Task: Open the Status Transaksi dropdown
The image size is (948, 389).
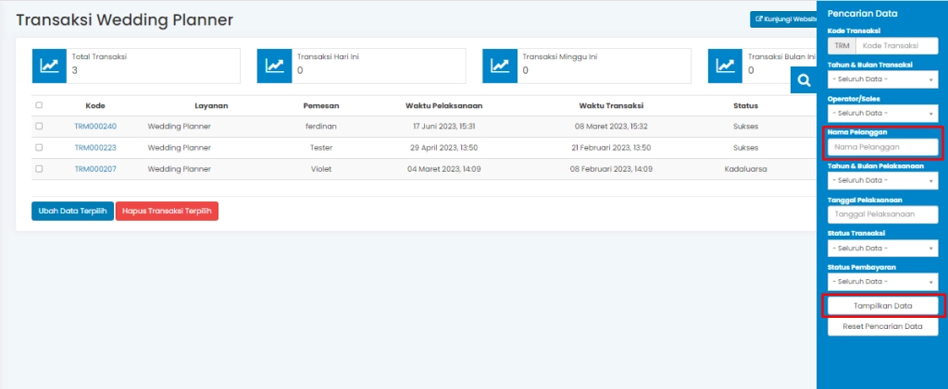Action: [882, 248]
